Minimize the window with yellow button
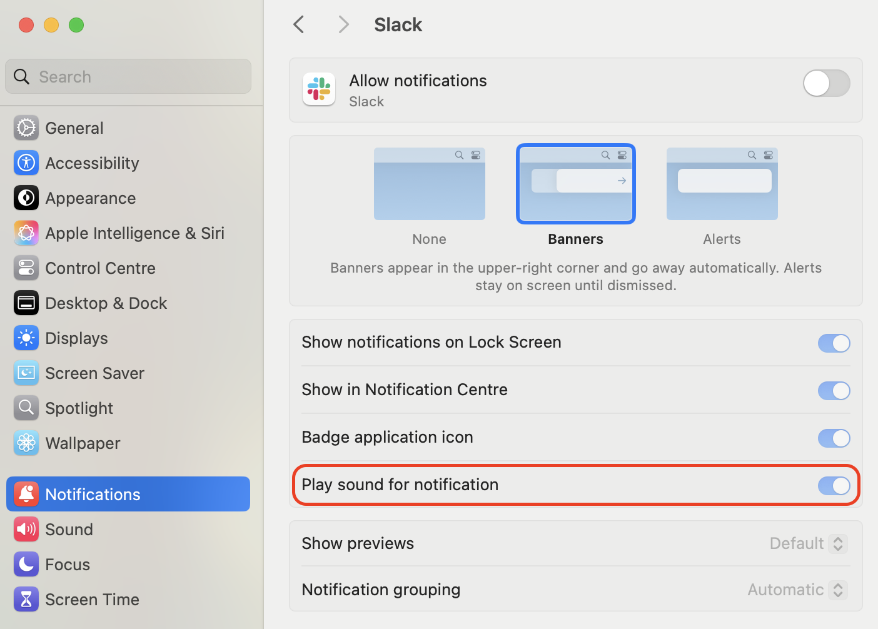The width and height of the screenshot is (878, 629). (x=51, y=25)
